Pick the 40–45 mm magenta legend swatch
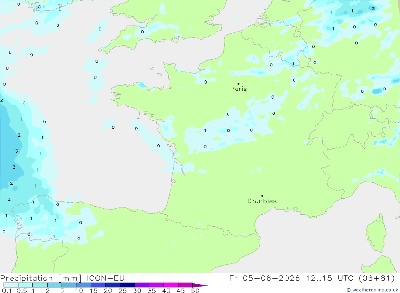Screen dimensions: 400x293 click(171, 285)
